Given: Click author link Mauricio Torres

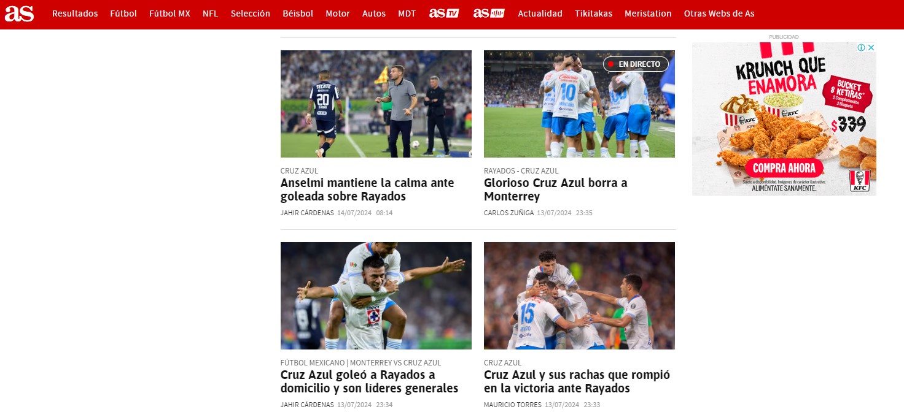Looking at the screenshot, I should pos(513,405).
